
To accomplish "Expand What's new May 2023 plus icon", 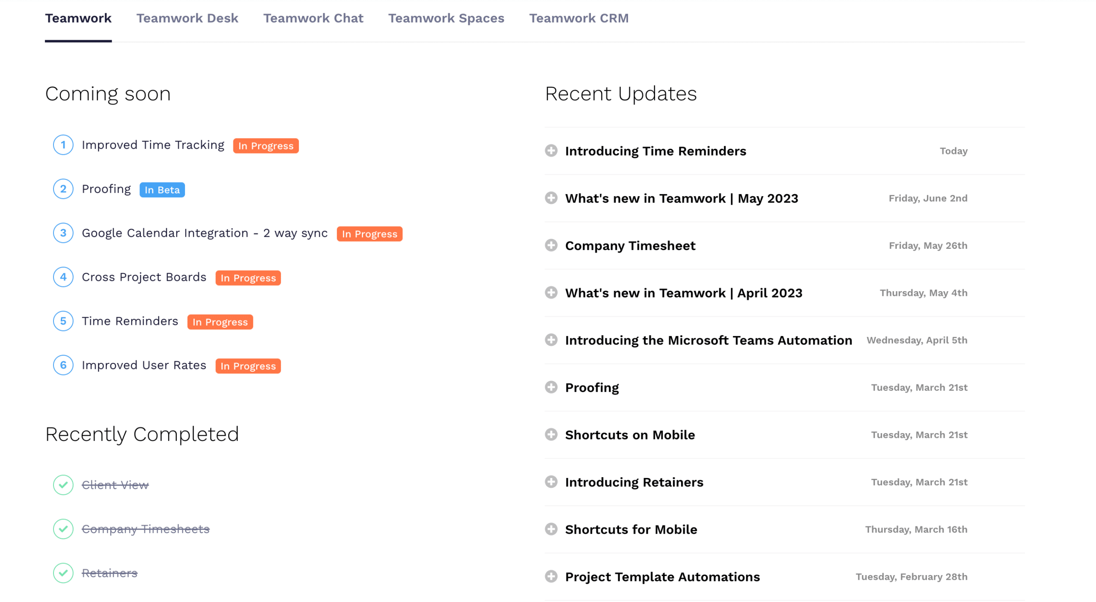I will [551, 198].
